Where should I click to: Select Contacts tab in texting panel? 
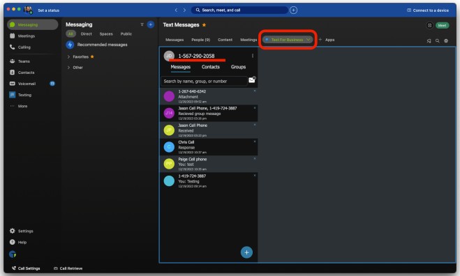(211, 67)
